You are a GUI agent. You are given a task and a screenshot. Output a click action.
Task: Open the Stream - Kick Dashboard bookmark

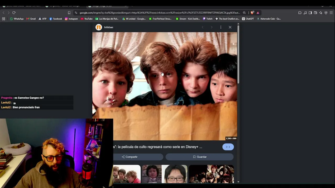click(x=188, y=19)
